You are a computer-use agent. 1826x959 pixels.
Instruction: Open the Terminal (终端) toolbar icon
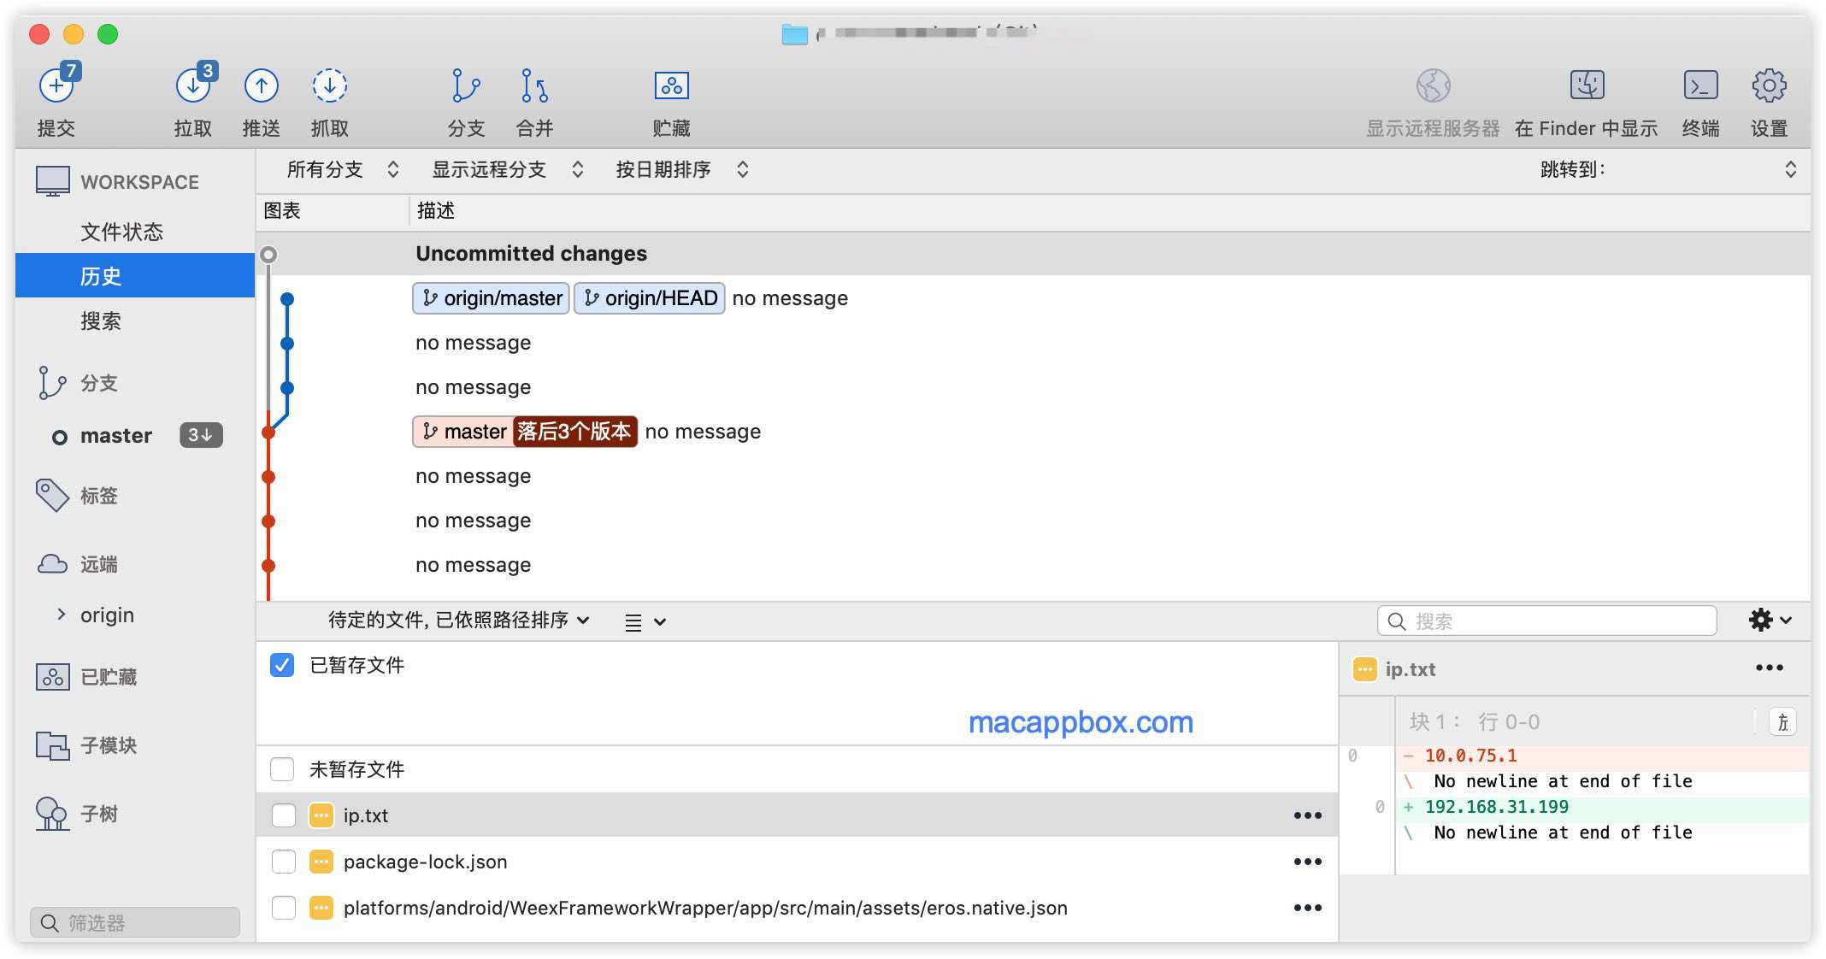(1700, 85)
